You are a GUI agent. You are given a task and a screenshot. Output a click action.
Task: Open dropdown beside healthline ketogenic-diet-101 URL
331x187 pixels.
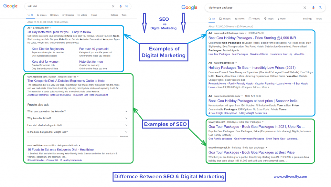click(78, 77)
